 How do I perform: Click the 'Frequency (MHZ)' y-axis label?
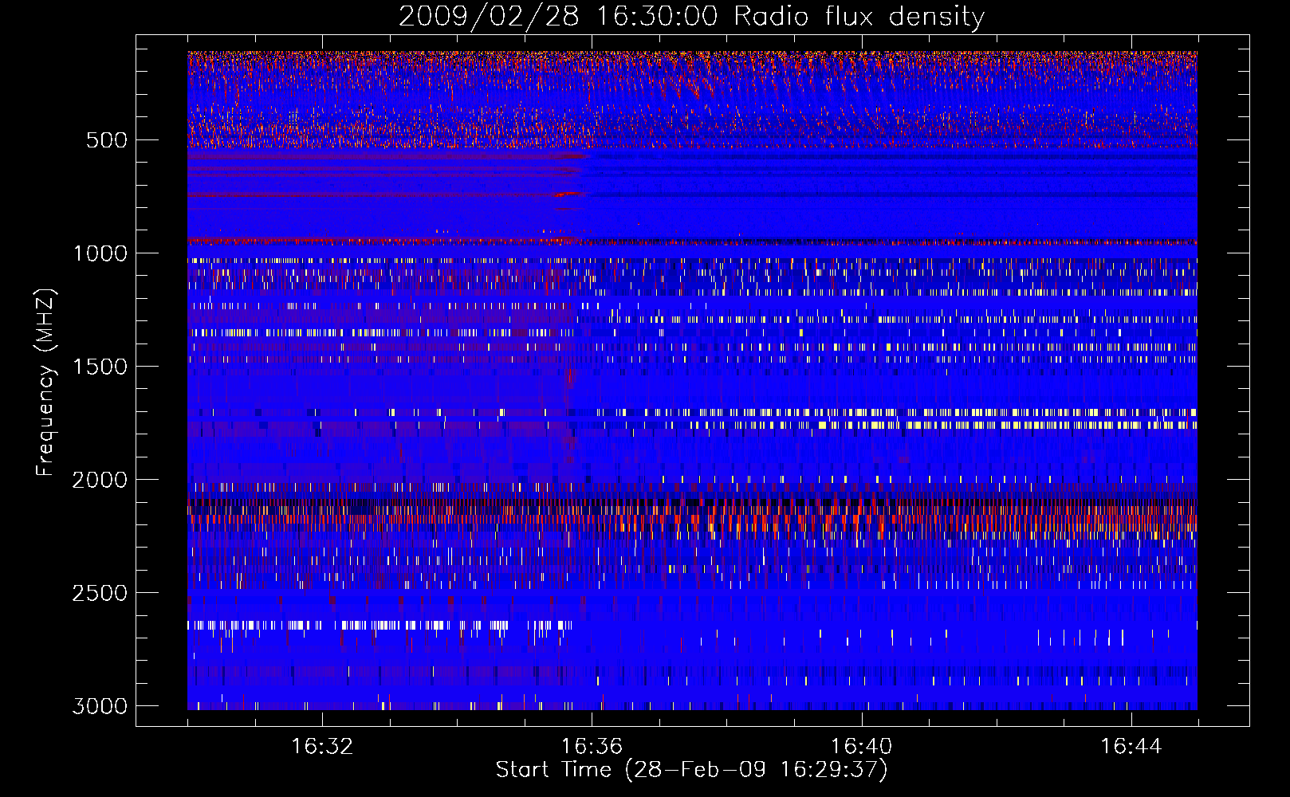(45, 382)
